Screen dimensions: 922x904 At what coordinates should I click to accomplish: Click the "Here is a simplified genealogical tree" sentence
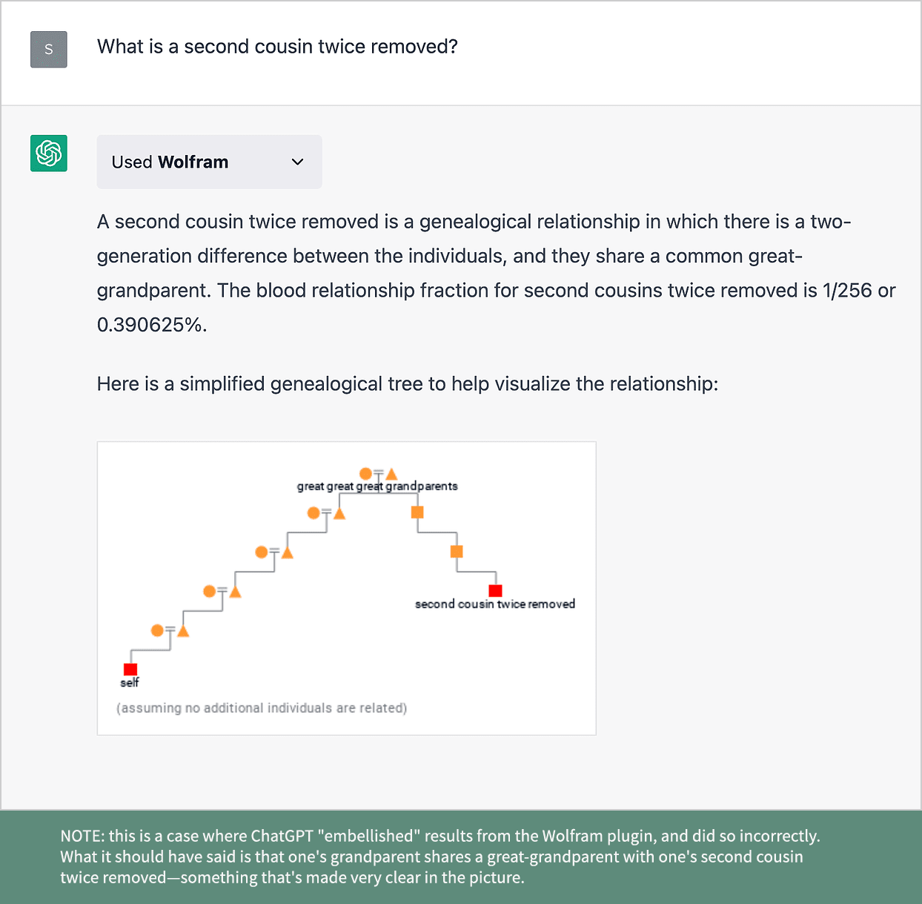point(408,384)
